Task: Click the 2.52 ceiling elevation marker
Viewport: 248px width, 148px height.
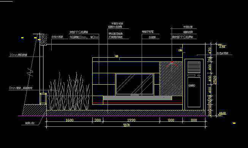Action: [x=222, y=47]
